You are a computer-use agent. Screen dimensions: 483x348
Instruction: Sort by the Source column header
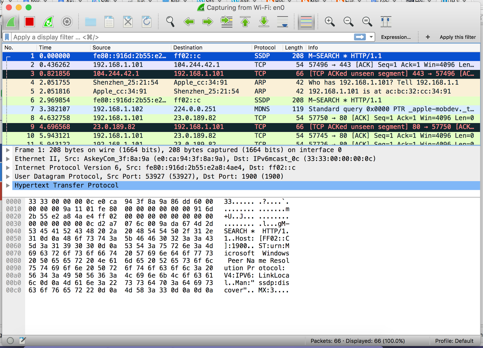(130, 48)
